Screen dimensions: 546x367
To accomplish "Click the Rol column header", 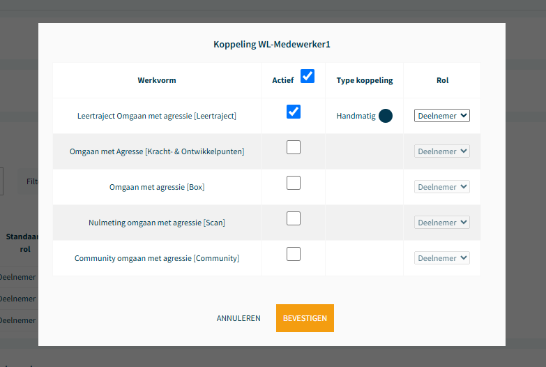I will [x=443, y=80].
